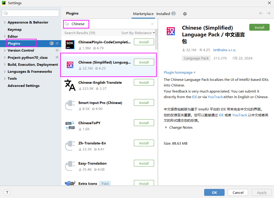The height and width of the screenshot is (198, 274).
Task: Expand the Change Notes disclosure triangle
Action: pos(166,127)
